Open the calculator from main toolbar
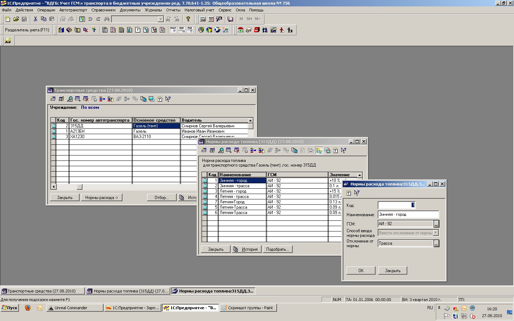514x321 pixels. click(203, 19)
